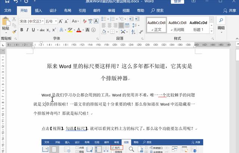Switch to the 审阅 tab
This screenshot has width=239, height=153.
click(x=111, y=10)
